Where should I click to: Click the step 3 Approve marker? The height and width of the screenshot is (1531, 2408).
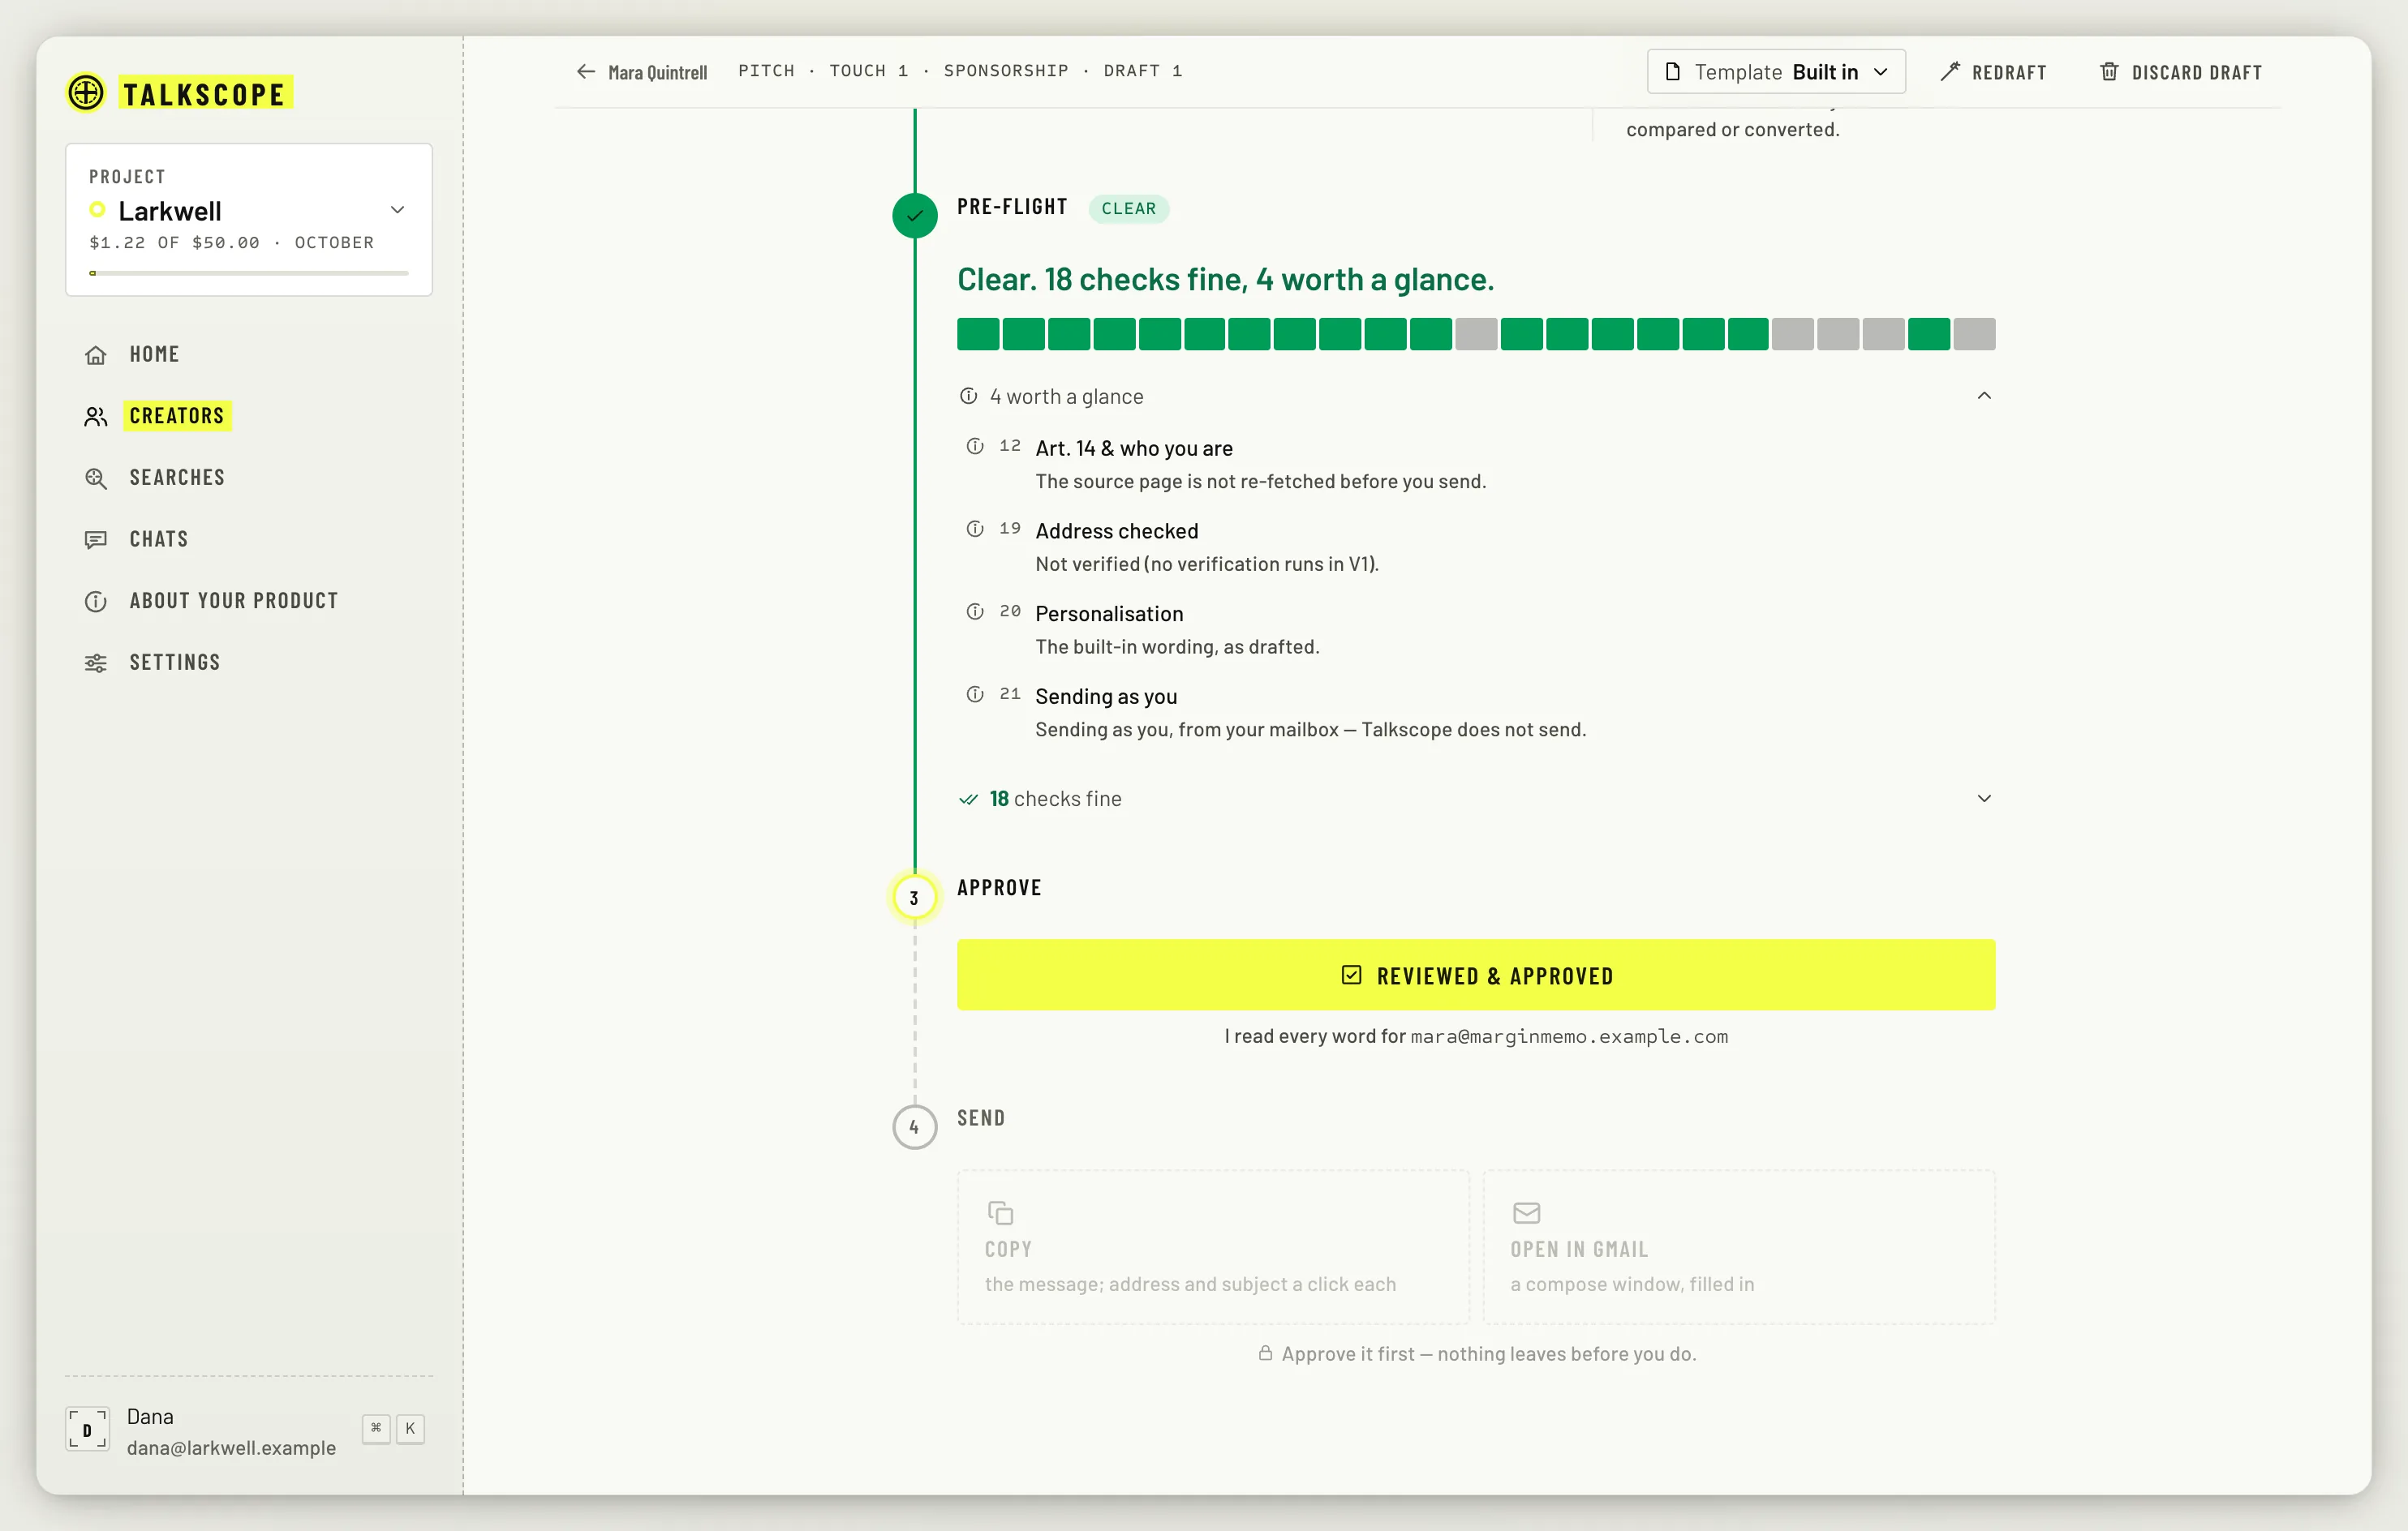(x=914, y=898)
